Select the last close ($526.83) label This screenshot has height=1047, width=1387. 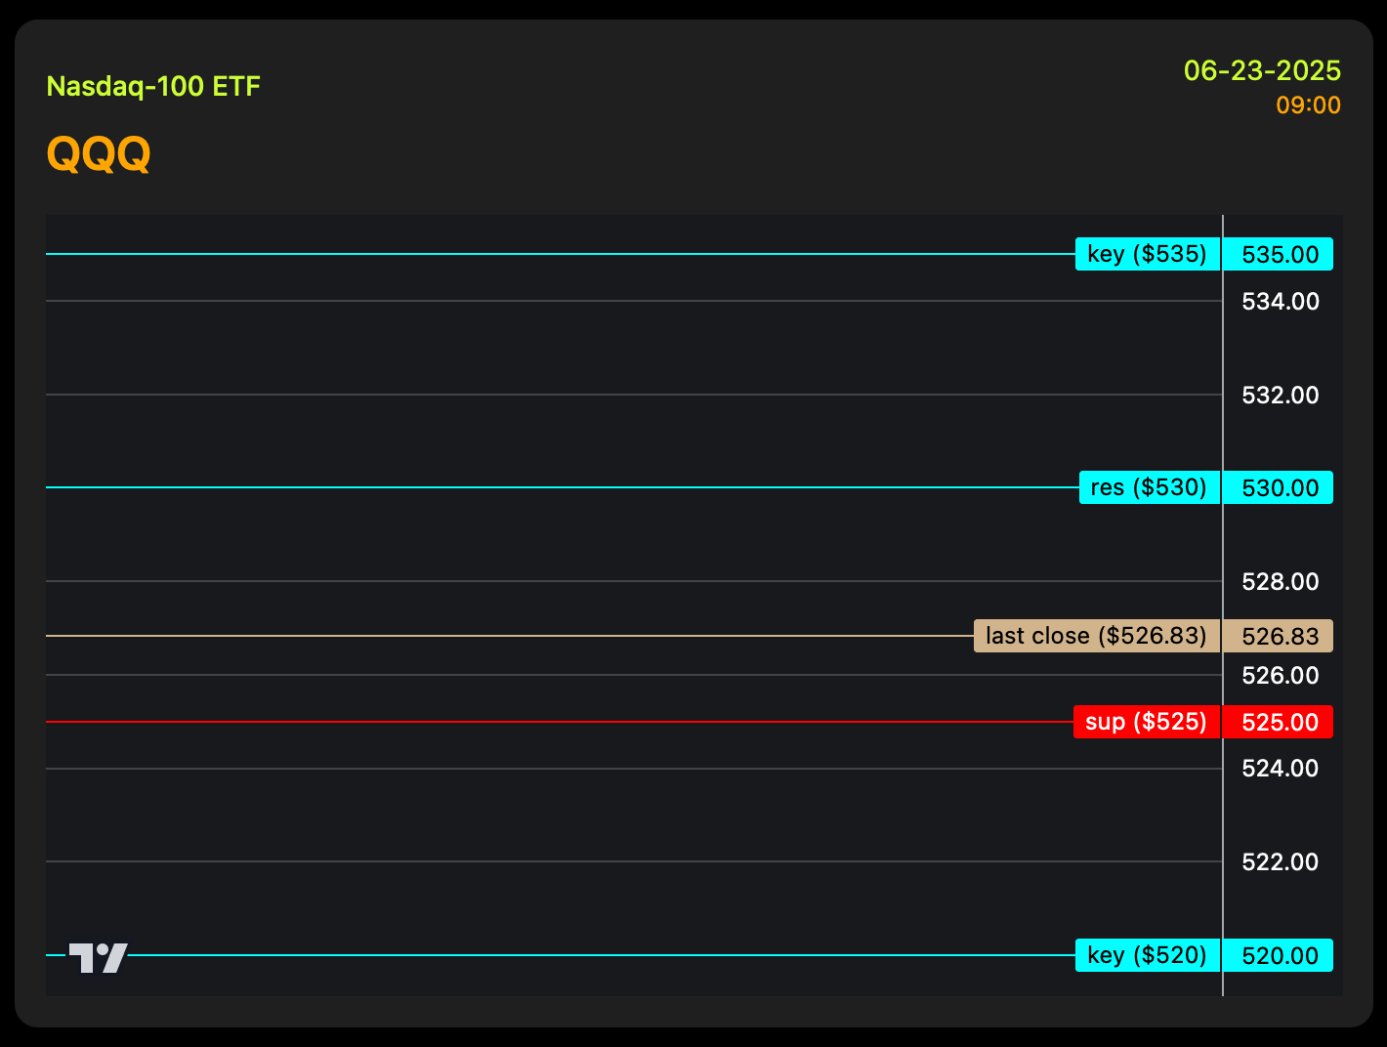coord(1096,636)
